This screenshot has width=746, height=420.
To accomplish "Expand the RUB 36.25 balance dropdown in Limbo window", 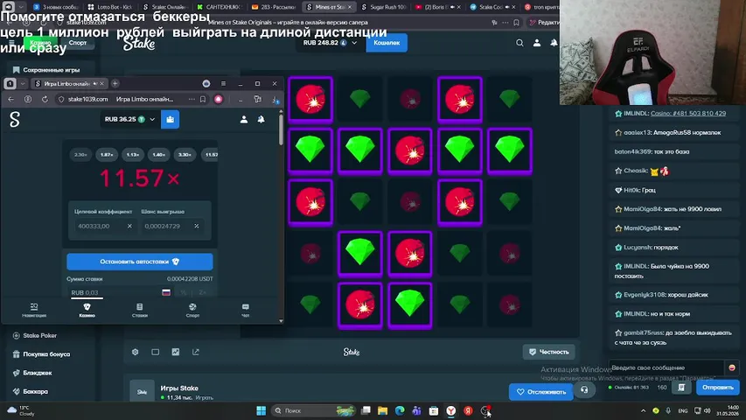I will (152, 120).
